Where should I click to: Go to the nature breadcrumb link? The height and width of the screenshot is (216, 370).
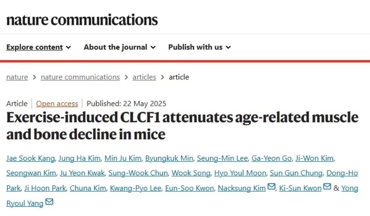pyautogui.click(x=17, y=77)
